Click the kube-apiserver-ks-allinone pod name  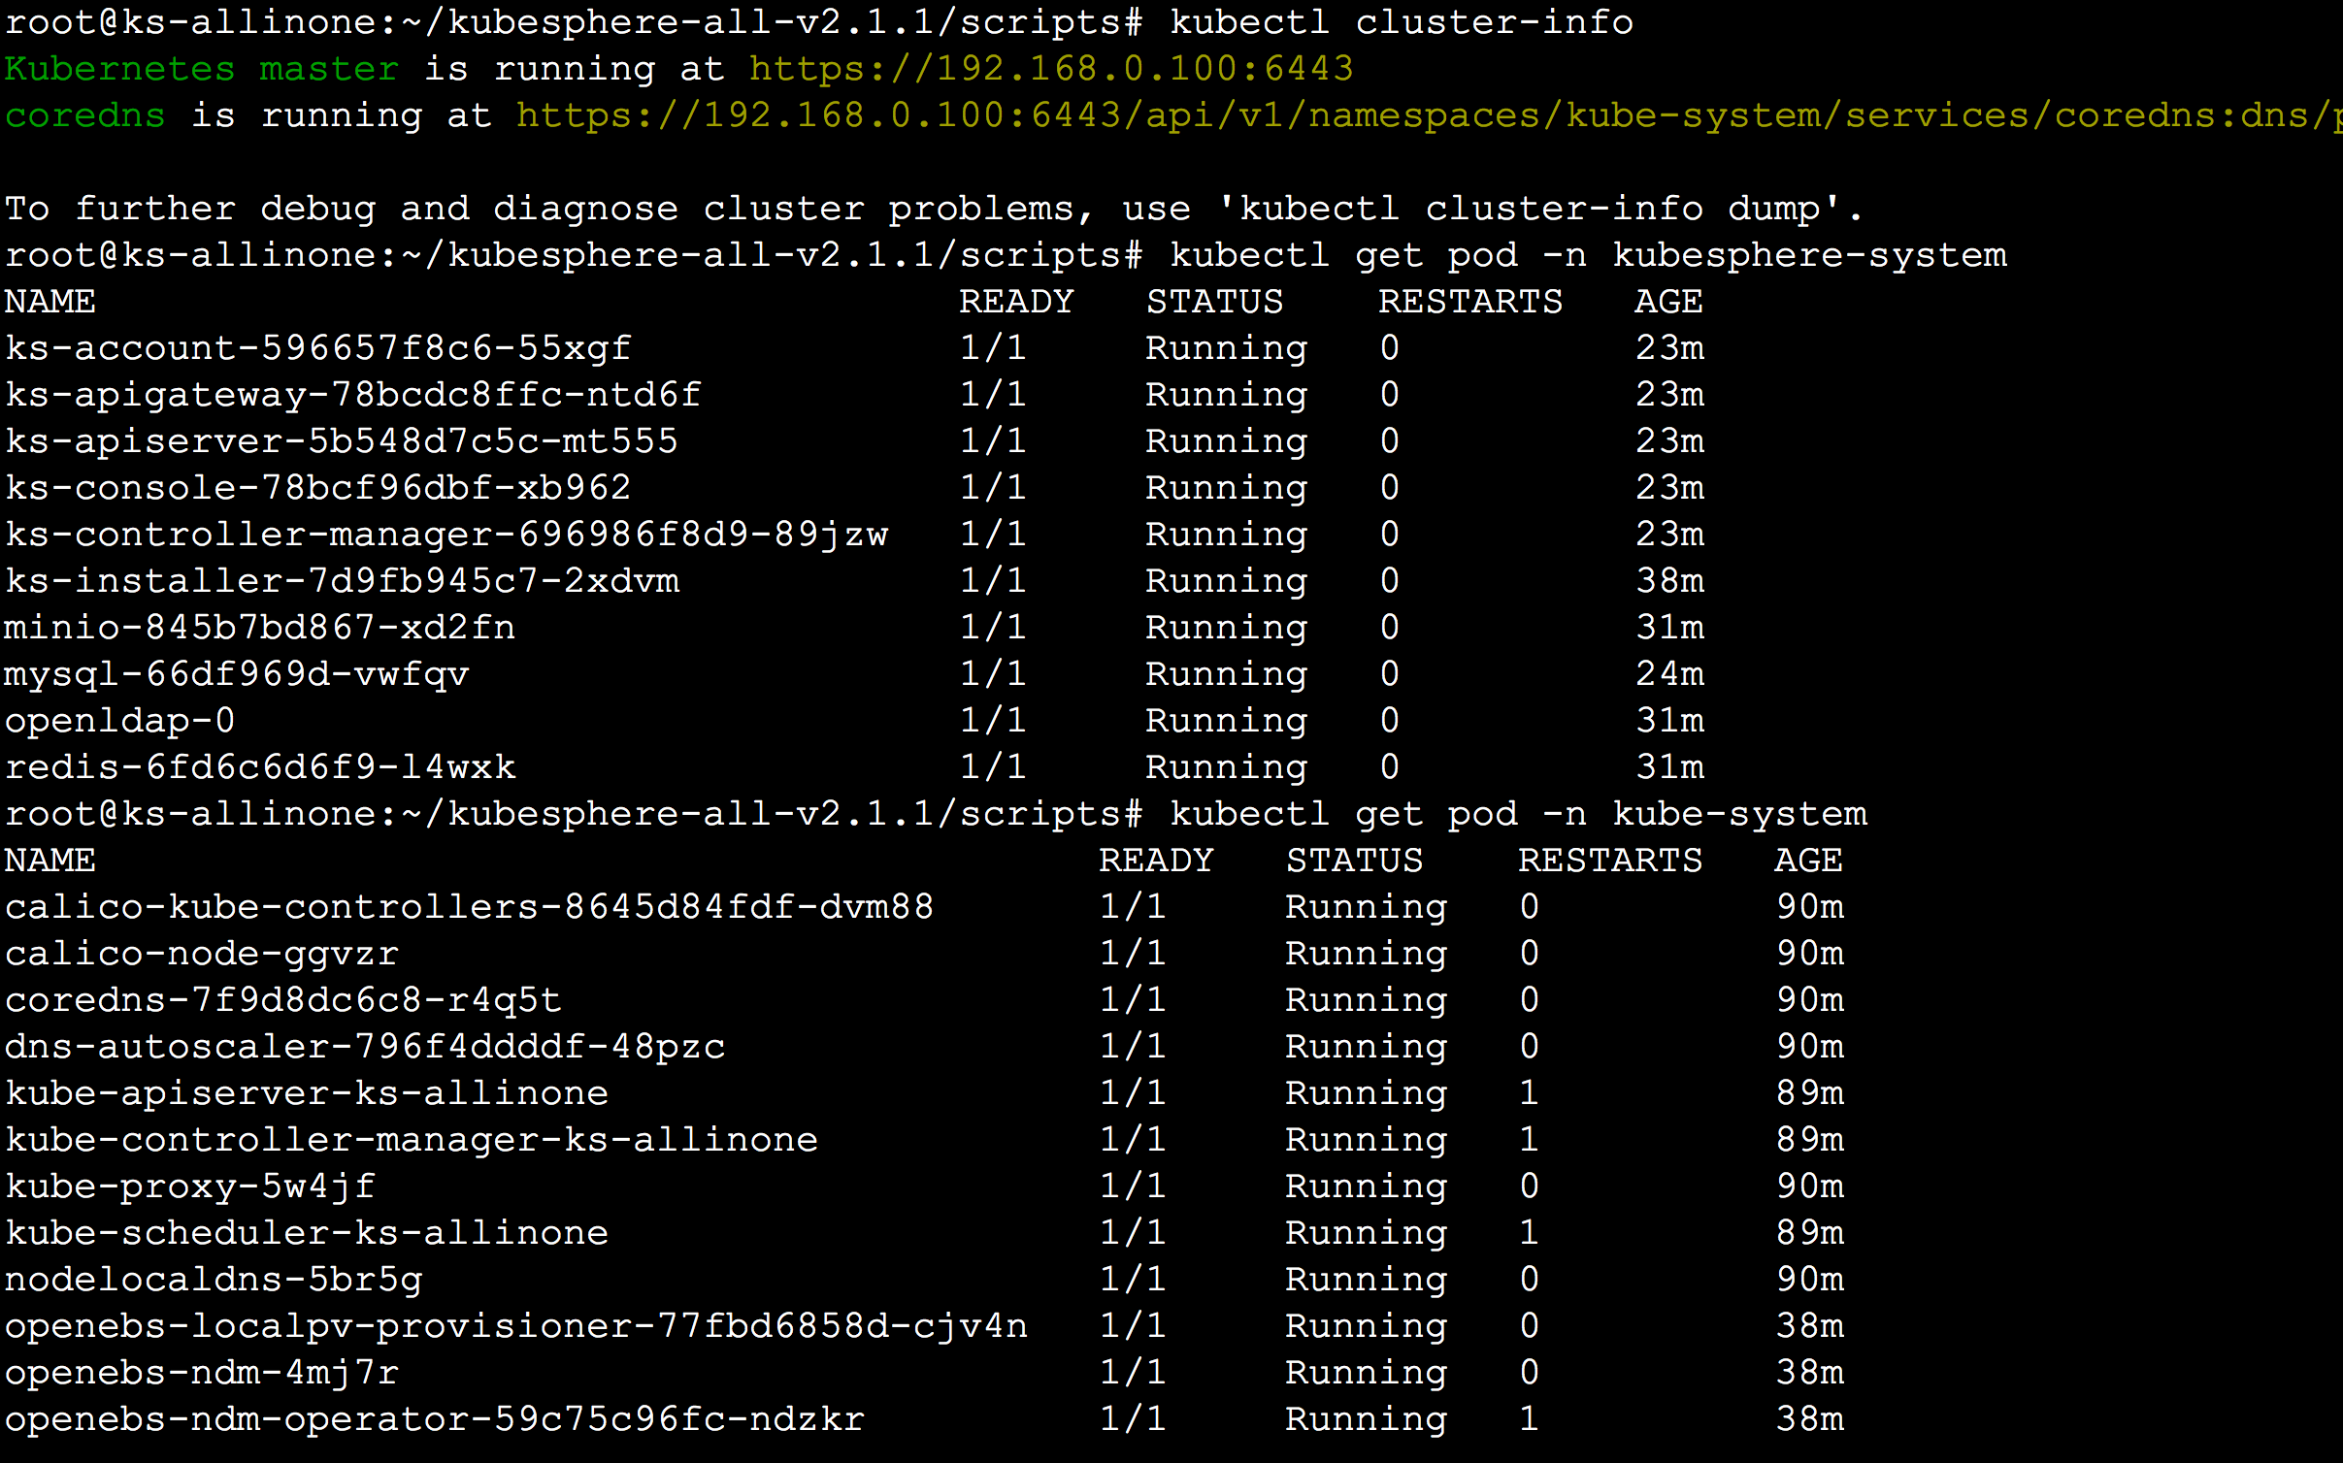click(307, 1093)
